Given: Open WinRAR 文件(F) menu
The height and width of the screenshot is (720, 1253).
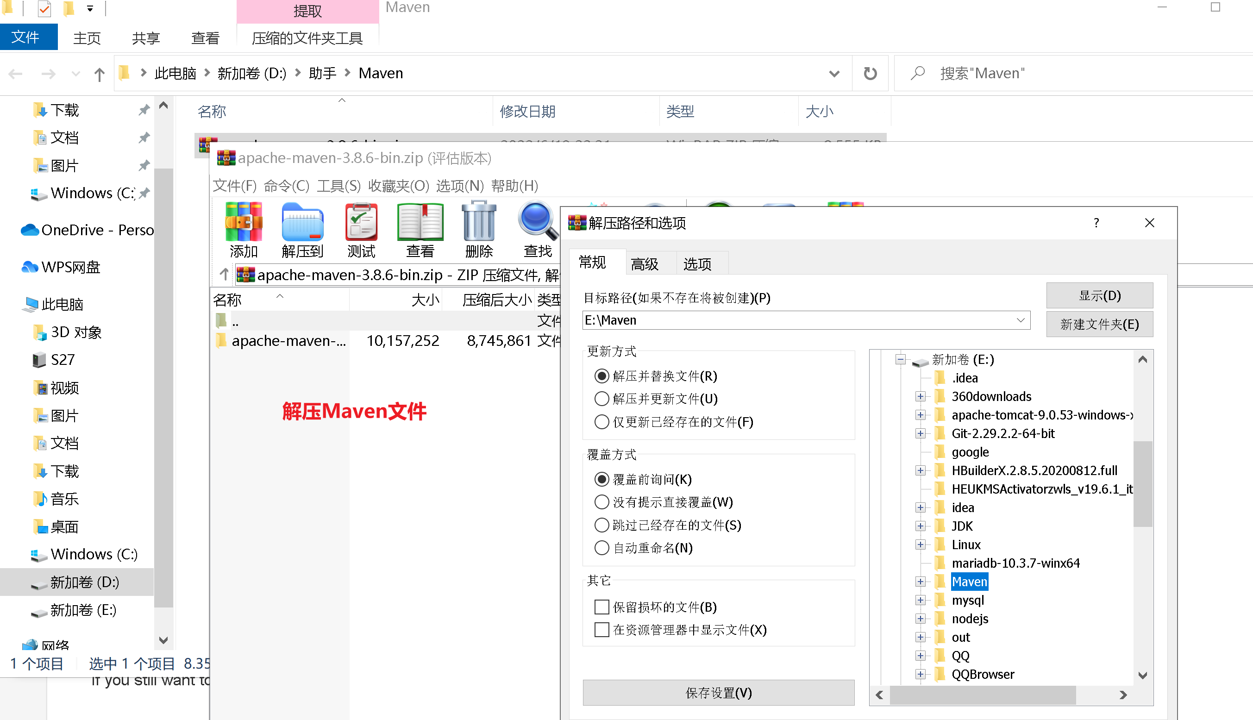Looking at the screenshot, I should pyautogui.click(x=235, y=186).
